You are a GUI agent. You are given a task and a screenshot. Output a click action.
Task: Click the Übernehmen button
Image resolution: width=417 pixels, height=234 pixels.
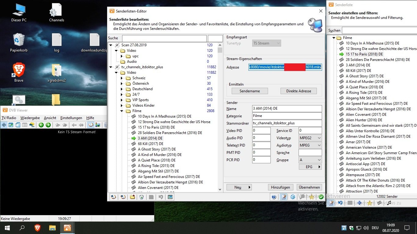click(x=310, y=187)
